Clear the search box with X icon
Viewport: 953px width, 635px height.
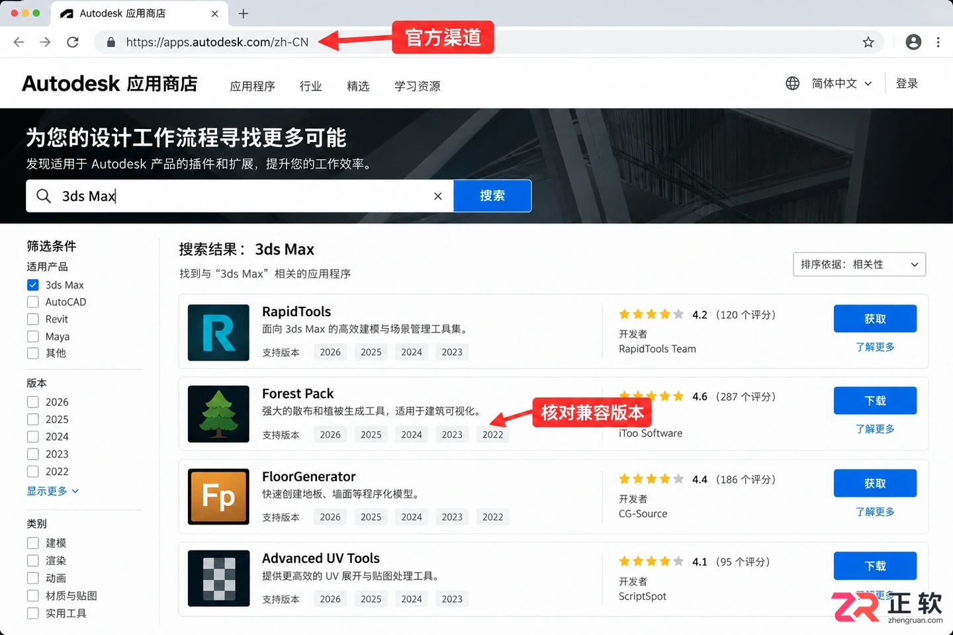coord(437,196)
